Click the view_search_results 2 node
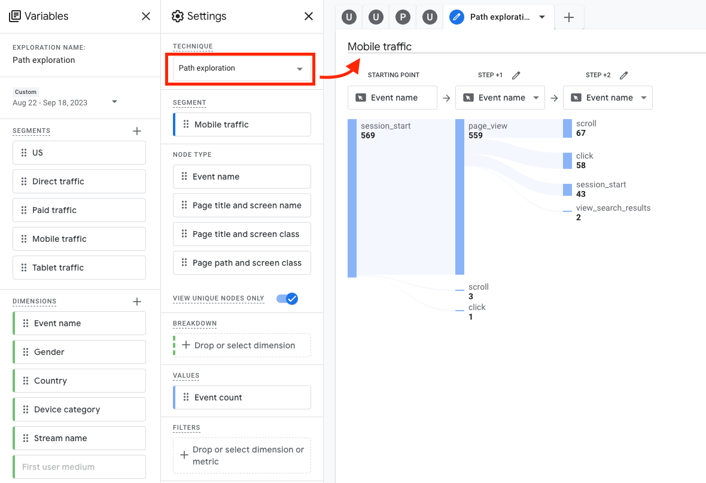This screenshot has width=706, height=483. (567, 211)
